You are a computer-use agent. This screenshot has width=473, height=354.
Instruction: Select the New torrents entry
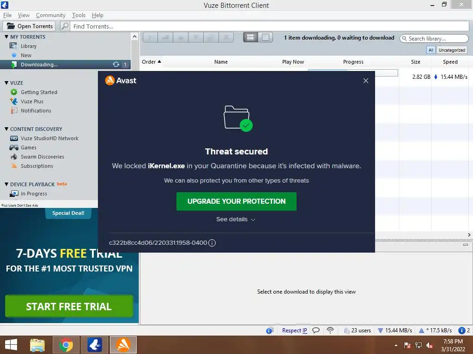[26, 55]
